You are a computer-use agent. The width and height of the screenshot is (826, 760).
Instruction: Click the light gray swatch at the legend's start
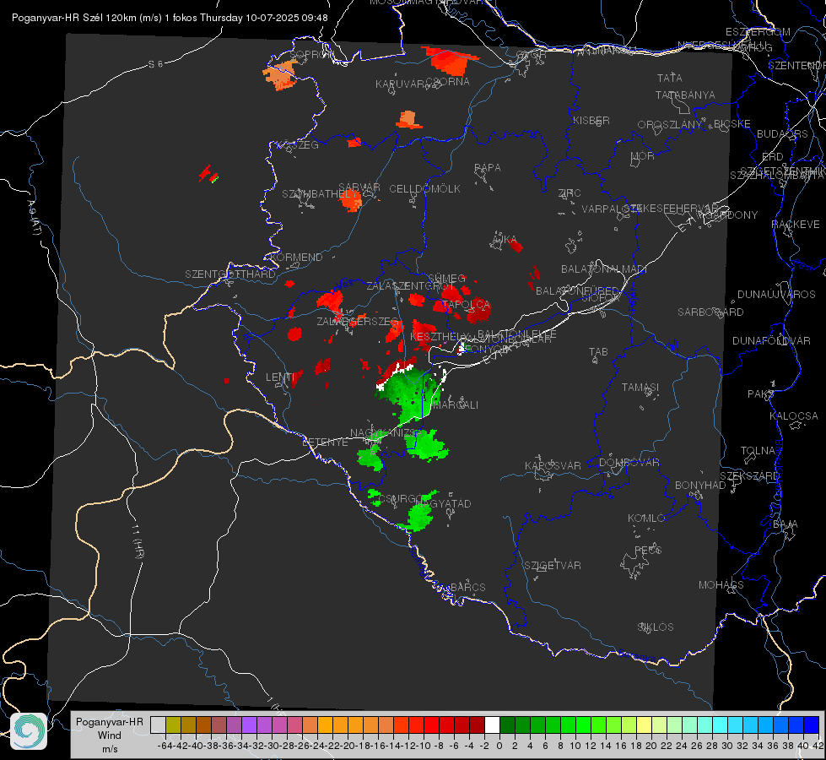(x=158, y=725)
